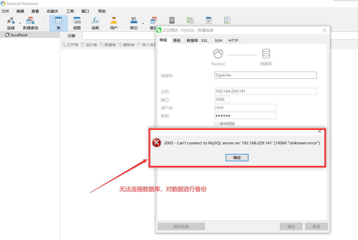
Task: Switch to the HTTP tab
Action: 233,40
